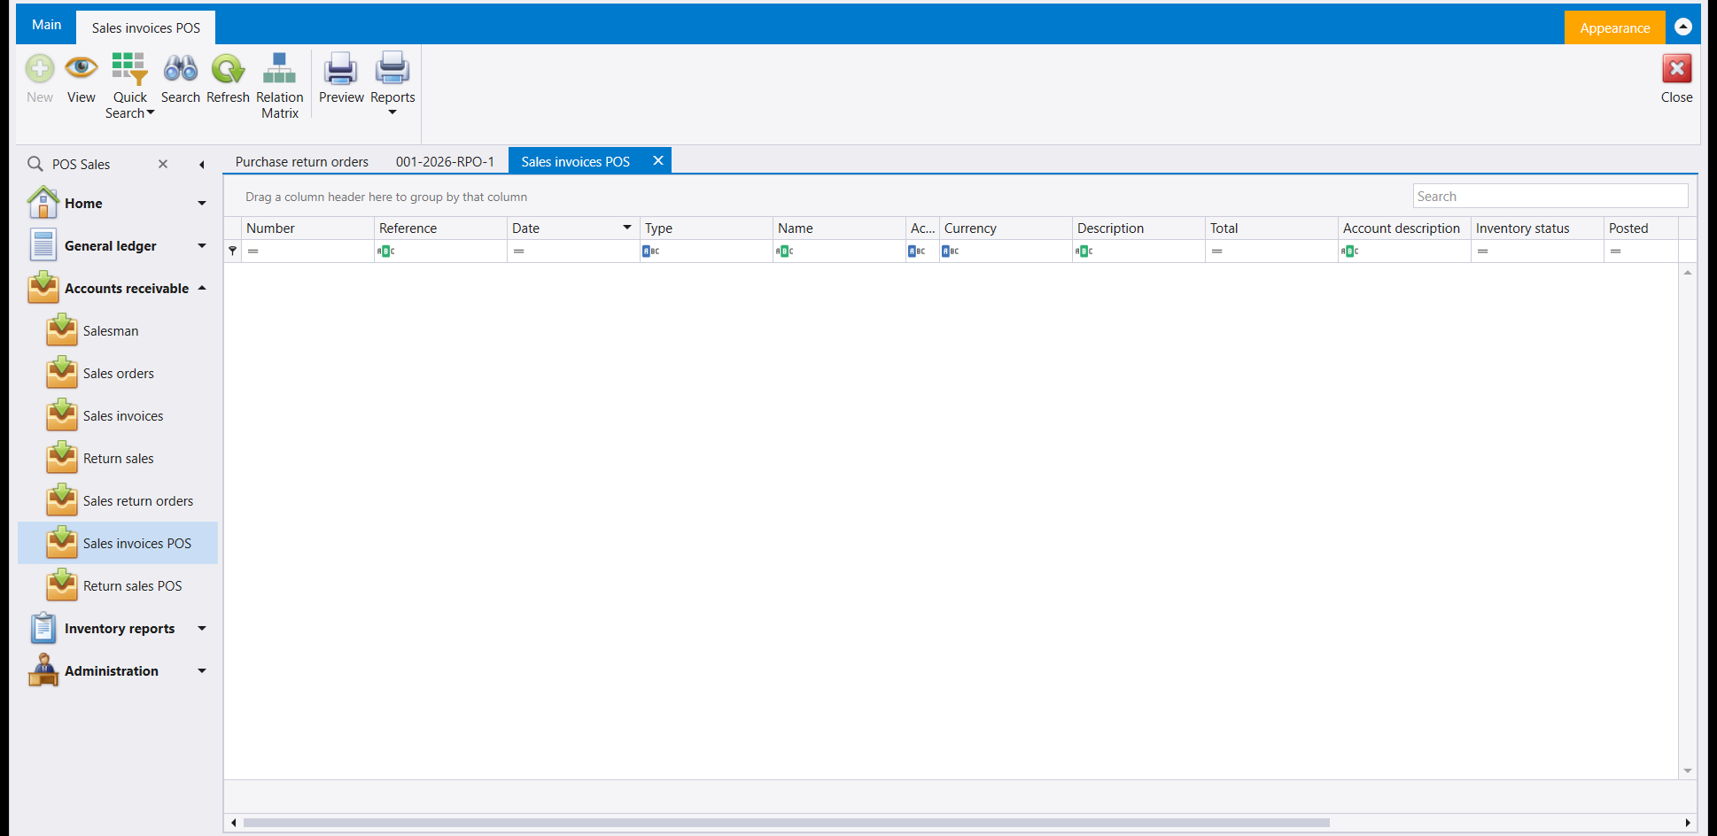Click the horizontal scrollbar thumb
Image resolution: width=1717 pixels, height=836 pixels.
tap(787, 823)
